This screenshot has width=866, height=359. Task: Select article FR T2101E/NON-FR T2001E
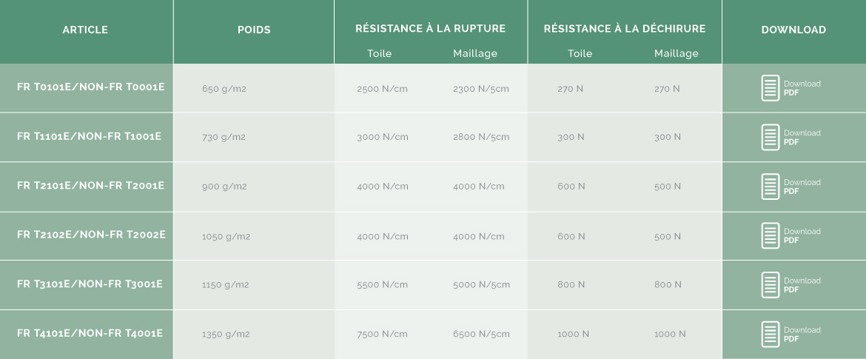click(x=90, y=185)
